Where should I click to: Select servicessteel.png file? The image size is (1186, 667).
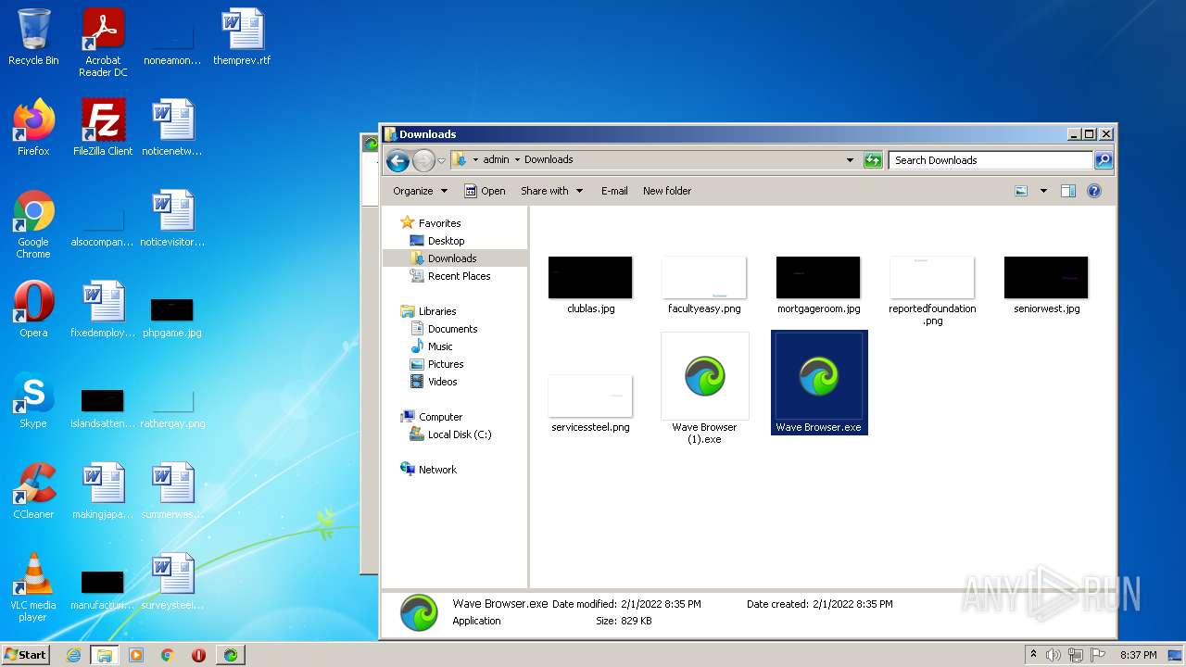click(590, 404)
